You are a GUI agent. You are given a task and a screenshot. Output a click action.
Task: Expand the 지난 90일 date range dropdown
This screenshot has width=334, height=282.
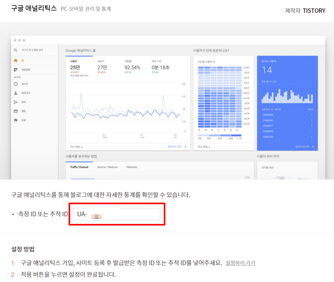click(76, 147)
